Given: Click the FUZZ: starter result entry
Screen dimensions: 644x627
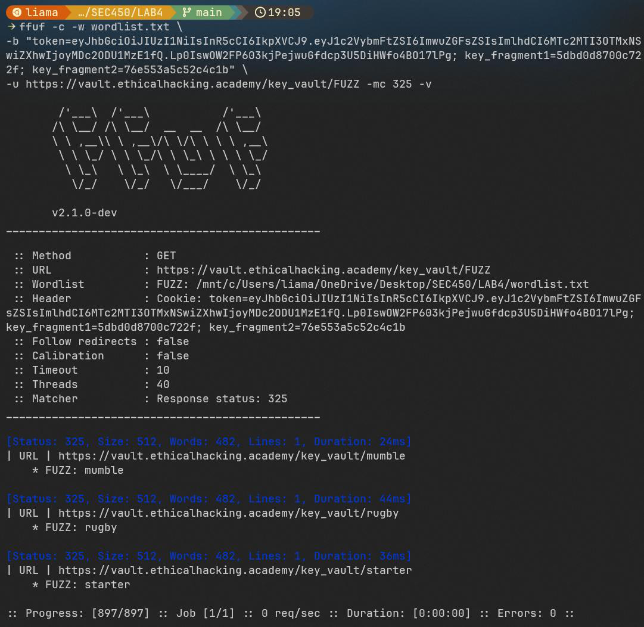Looking at the screenshot, I should point(80,585).
